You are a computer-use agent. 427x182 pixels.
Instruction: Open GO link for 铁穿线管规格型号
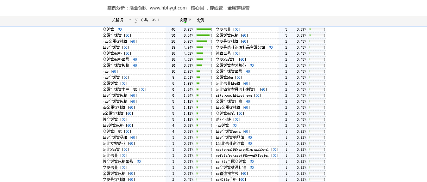point(139,161)
